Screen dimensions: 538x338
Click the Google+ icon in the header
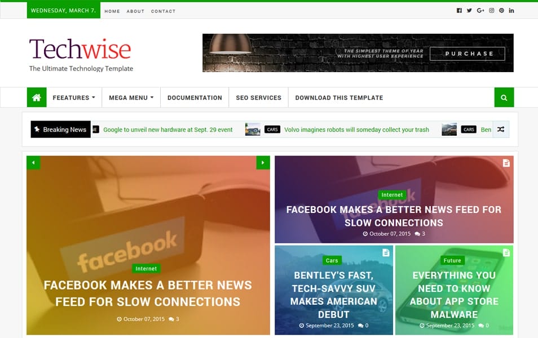pyautogui.click(x=480, y=10)
